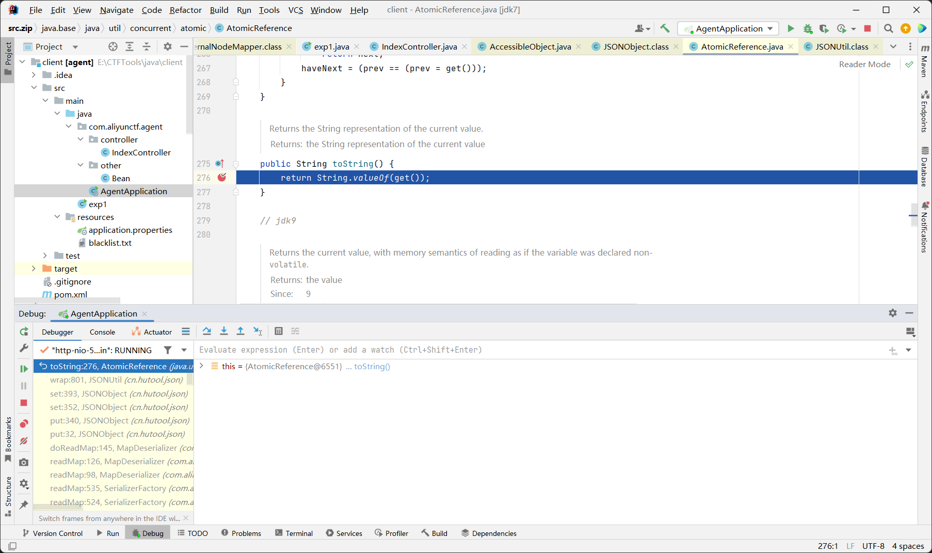Open the VCS menu
This screenshot has height=553, width=932.
[x=296, y=10]
